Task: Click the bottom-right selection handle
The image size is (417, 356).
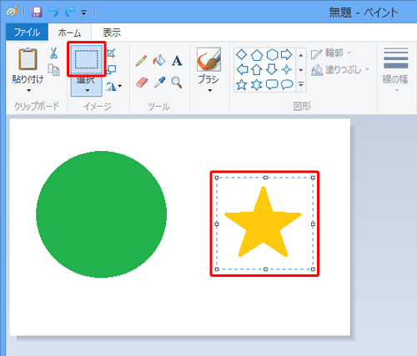Action: coord(313,269)
